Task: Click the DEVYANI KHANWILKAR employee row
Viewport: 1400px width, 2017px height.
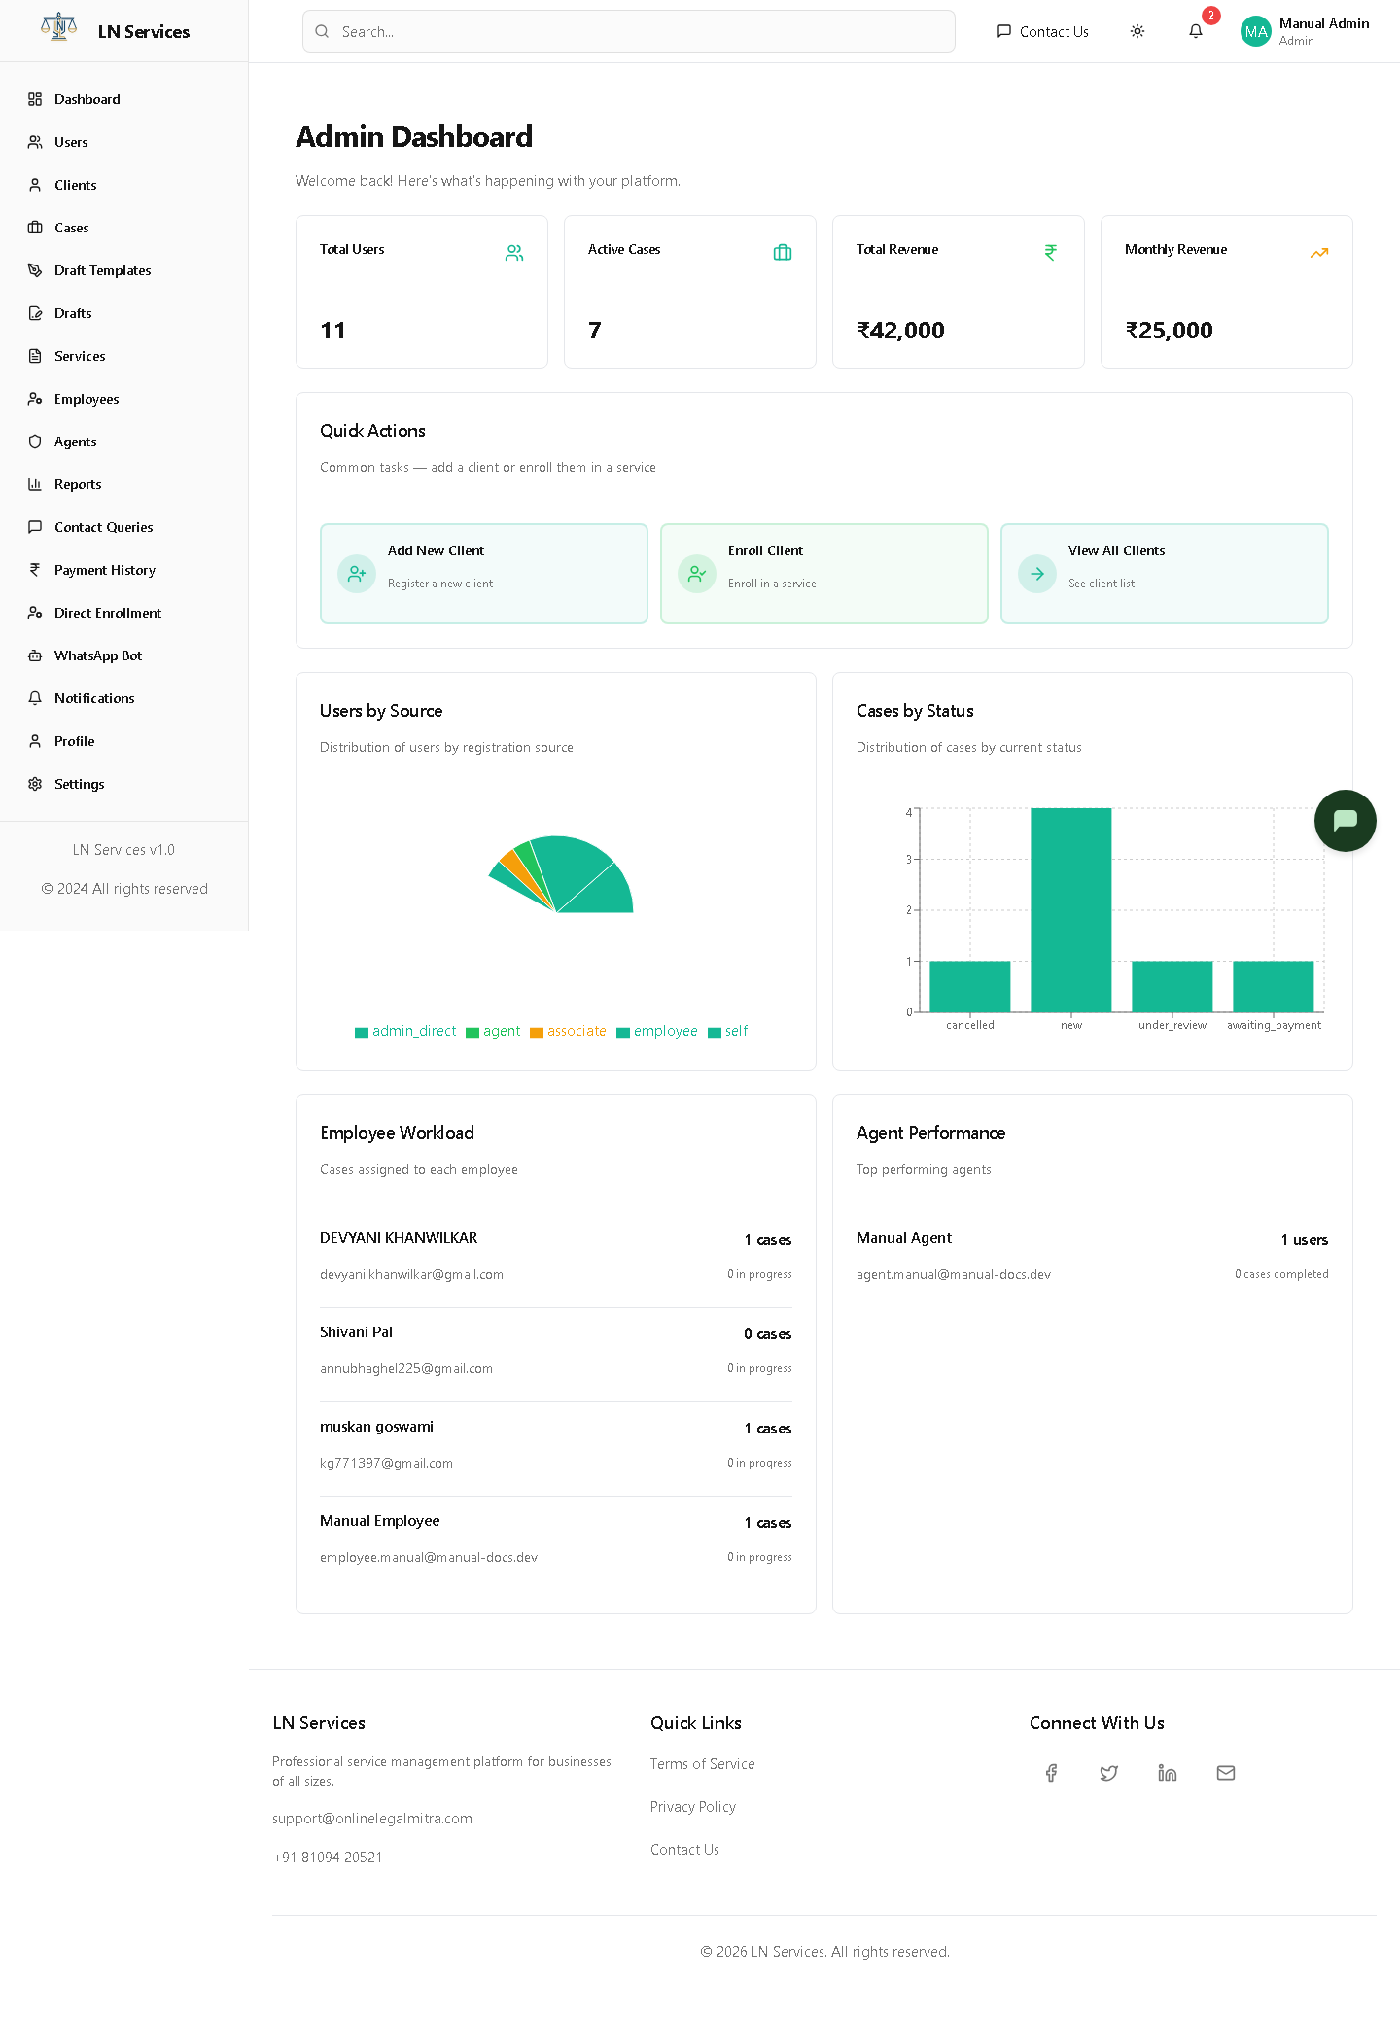Action: click(x=556, y=1256)
